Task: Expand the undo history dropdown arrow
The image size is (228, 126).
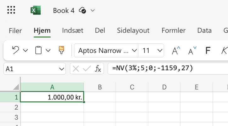Action: (26, 50)
